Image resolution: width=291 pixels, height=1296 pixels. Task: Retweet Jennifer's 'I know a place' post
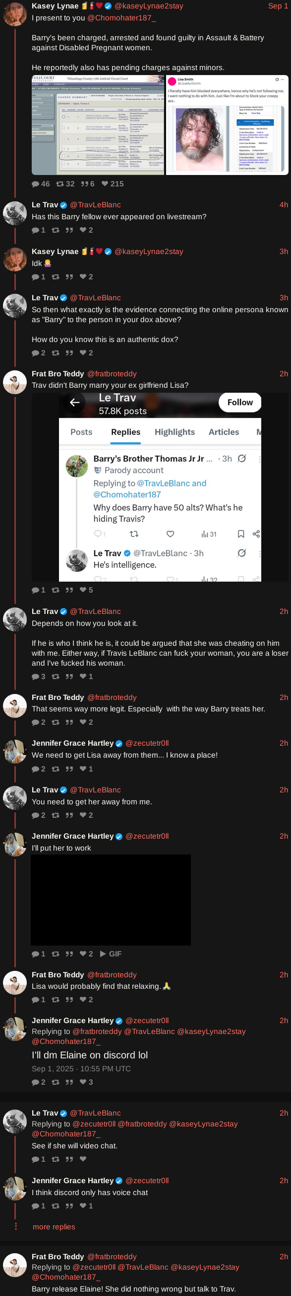[x=56, y=768]
